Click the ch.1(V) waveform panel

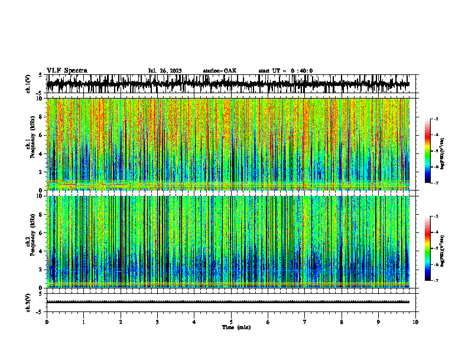coord(231,84)
